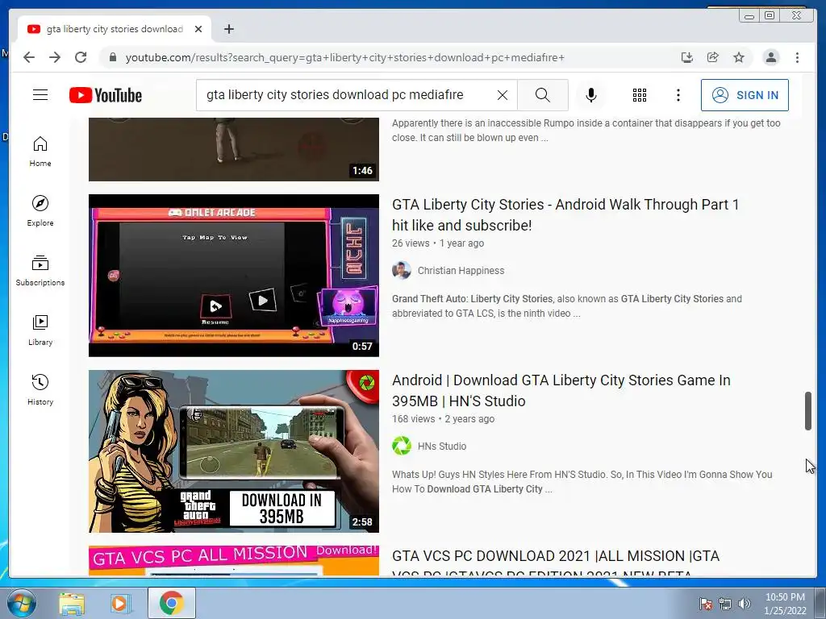Open Library in the sidebar
The width and height of the screenshot is (826, 619).
pos(40,330)
